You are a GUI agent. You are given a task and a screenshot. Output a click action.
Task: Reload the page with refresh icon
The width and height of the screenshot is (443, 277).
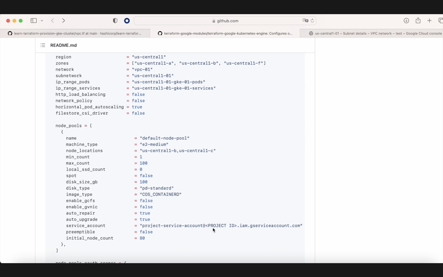click(312, 21)
